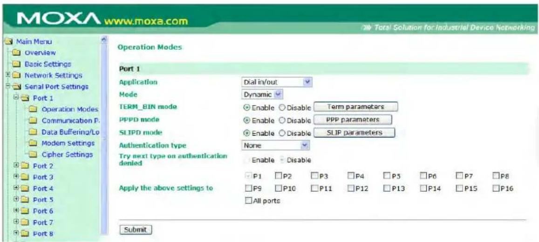Image resolution: width=539 pixels, height=242 pixels.
Task: Open Cipher Settings under Port 1
Action: point(67,154)
